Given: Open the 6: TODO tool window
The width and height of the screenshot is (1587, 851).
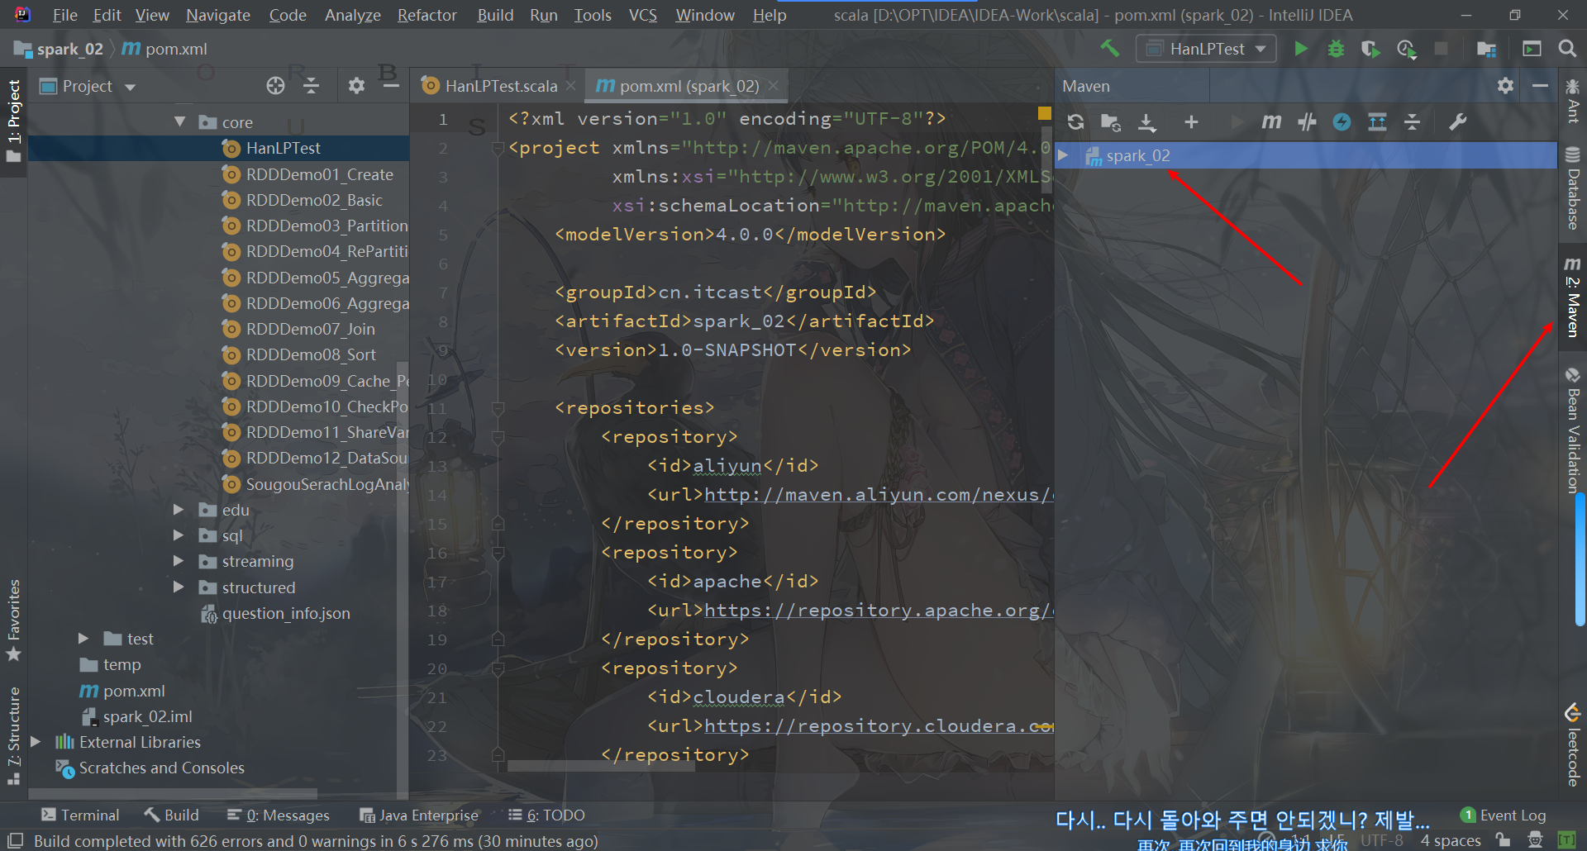Looking at the screenshot, I should tap(546, 815).
